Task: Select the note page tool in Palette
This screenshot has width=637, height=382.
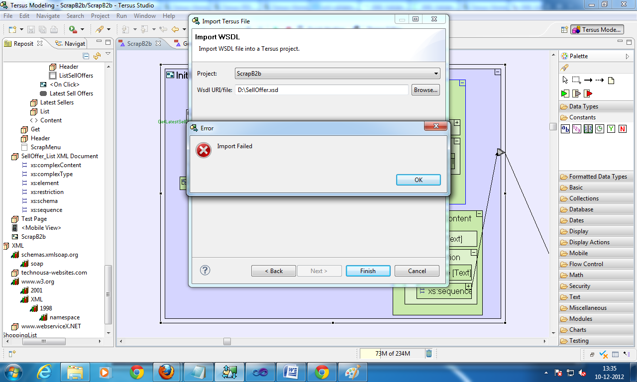Action: click(x=611, y=80)
